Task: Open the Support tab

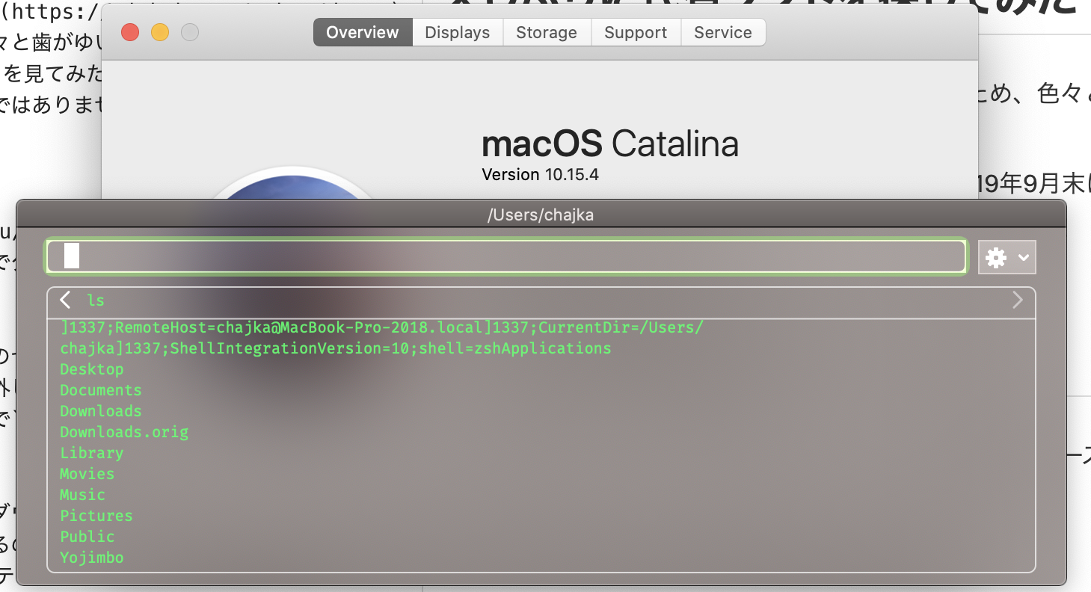Action: tap(636, 33)
